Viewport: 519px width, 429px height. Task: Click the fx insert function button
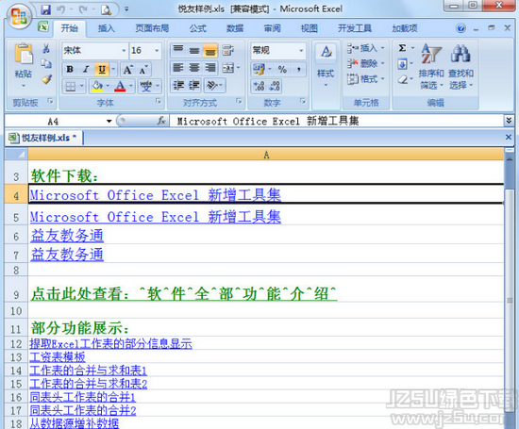tap(161, 121)
